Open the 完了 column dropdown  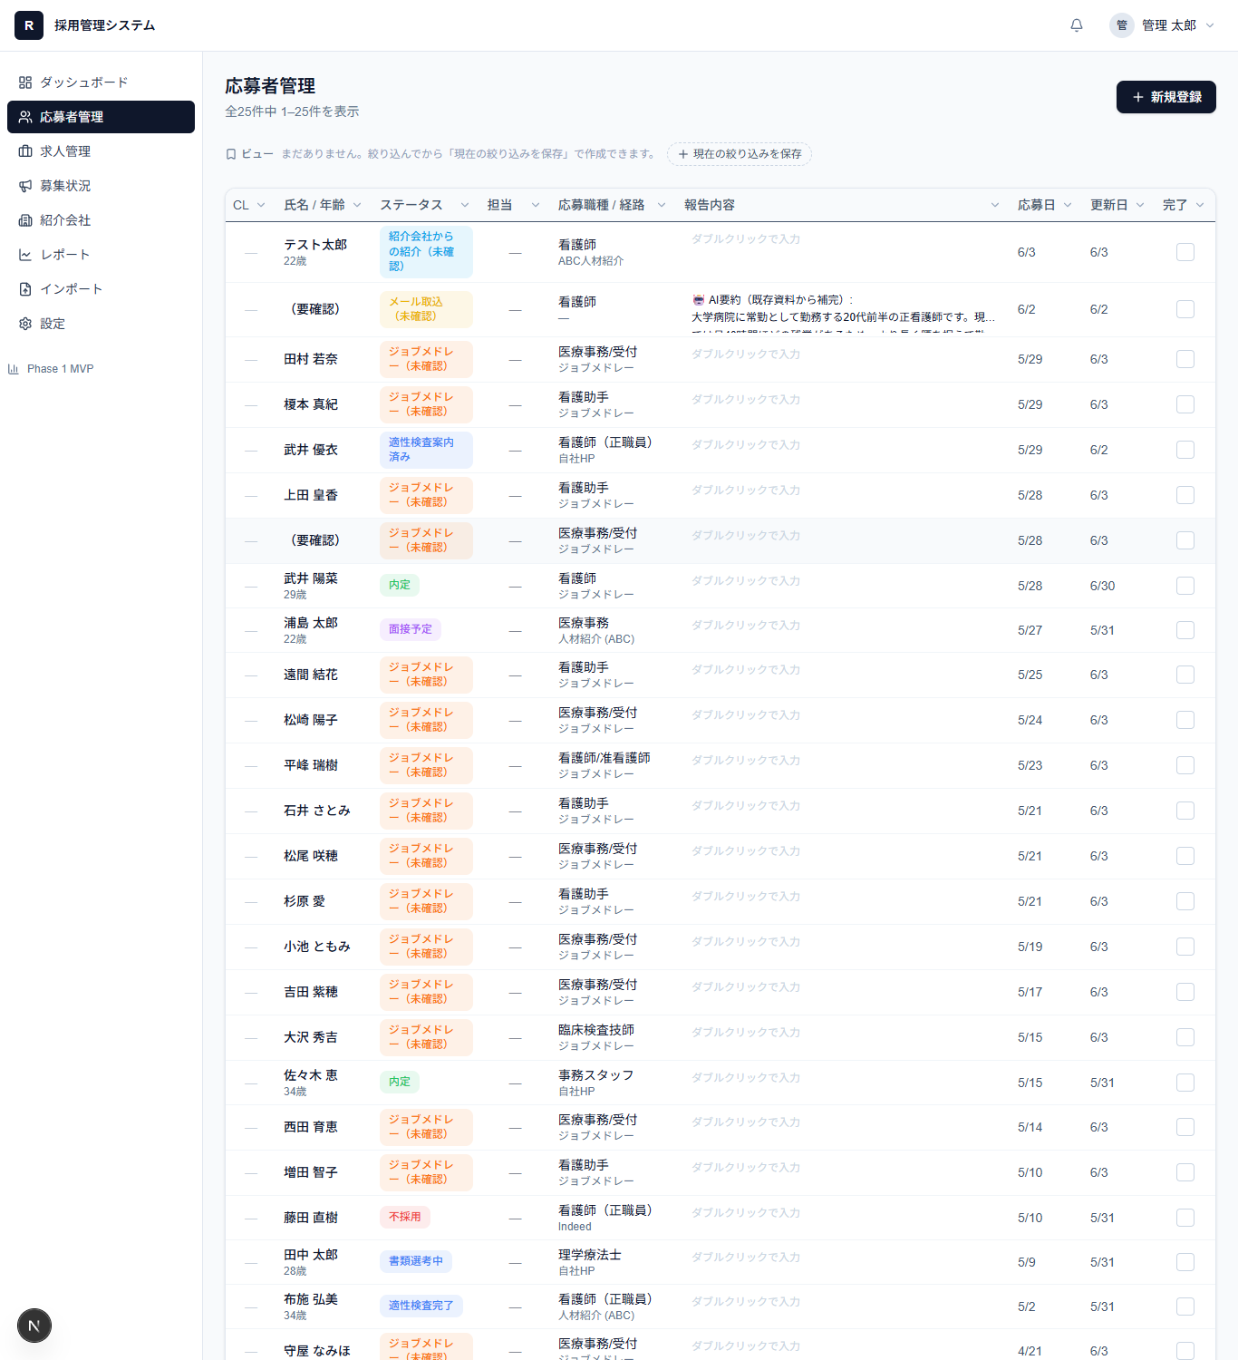1200,205
